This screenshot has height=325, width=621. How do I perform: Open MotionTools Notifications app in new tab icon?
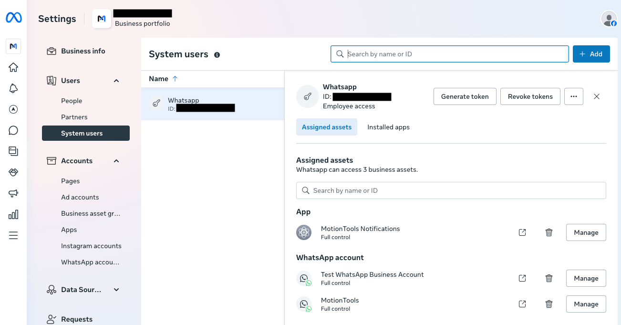tap(522, 232)
